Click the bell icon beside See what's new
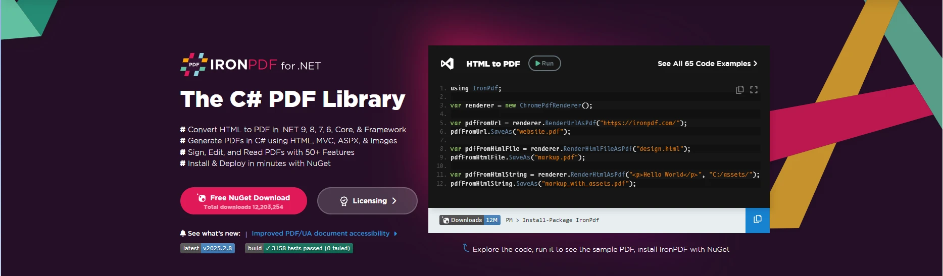Image resolution: width=943 pixels, height=276 pixels. point(183,233)
